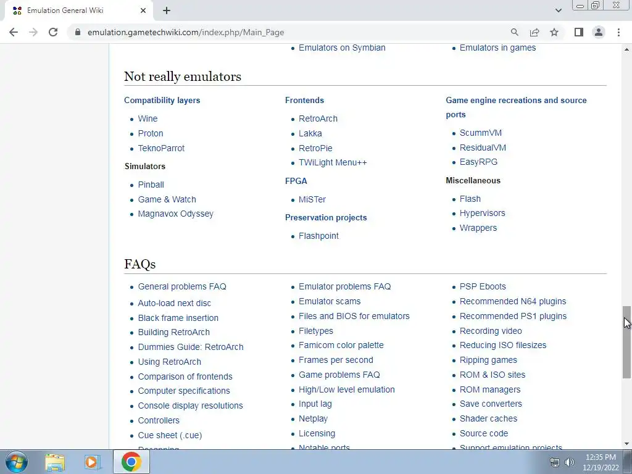Open the Recommended N64 plugins link

click(513, 301)
